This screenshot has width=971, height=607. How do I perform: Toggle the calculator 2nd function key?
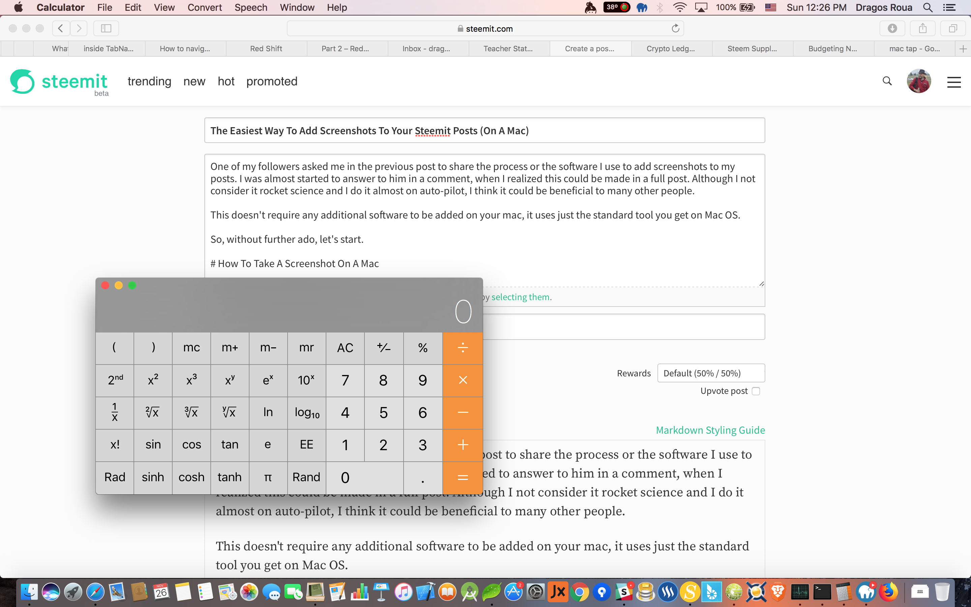click(x=115, y=380)
